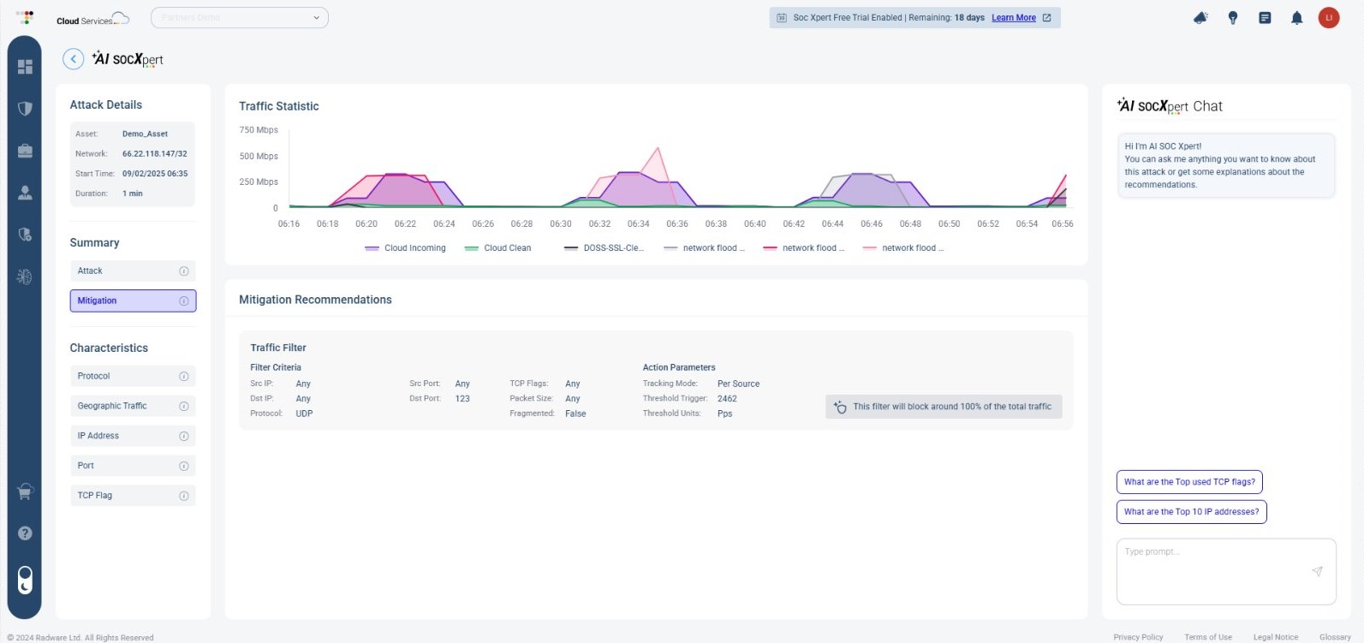Click the info icon on the Attack row
Screen dimensions: 1364x643
point(183,271)
